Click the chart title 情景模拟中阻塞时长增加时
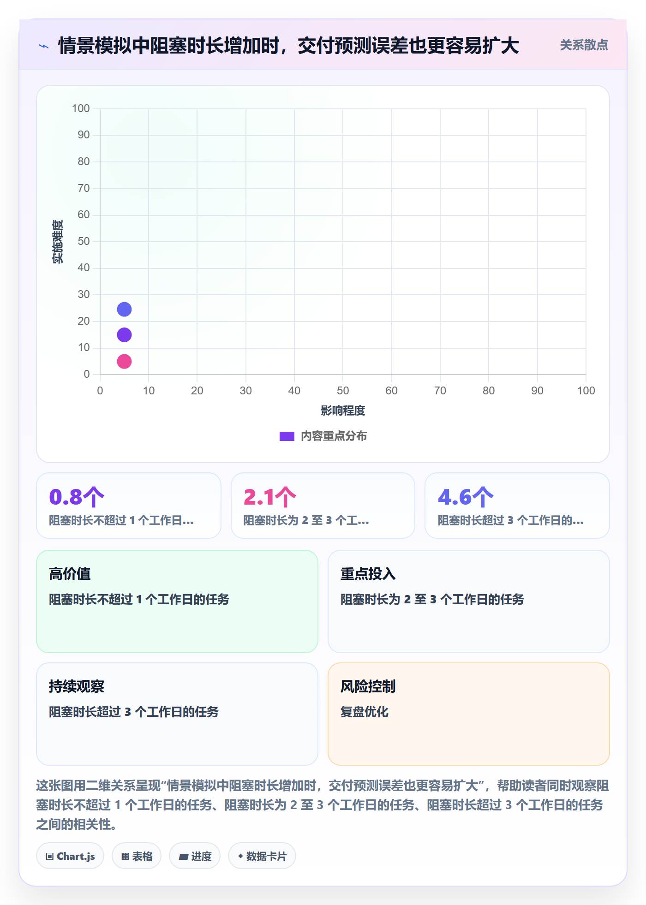 289,46
